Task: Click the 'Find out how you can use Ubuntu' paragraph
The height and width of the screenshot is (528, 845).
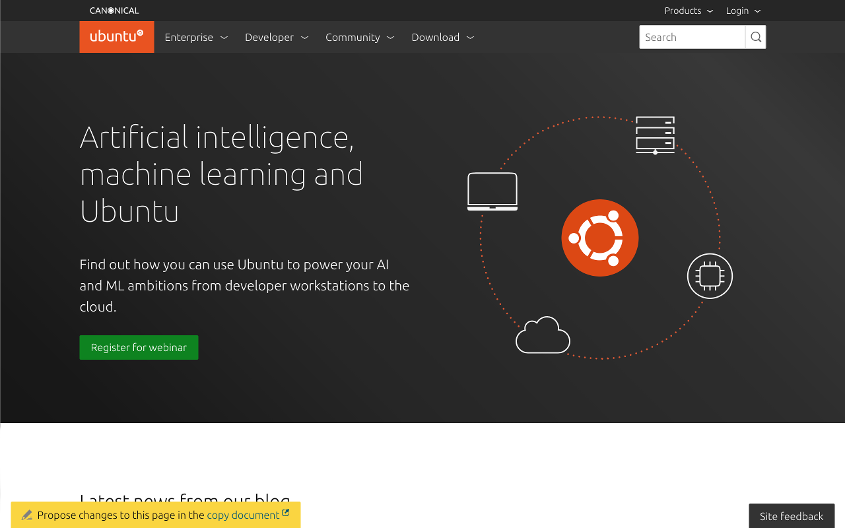Action: click(244, 286)
